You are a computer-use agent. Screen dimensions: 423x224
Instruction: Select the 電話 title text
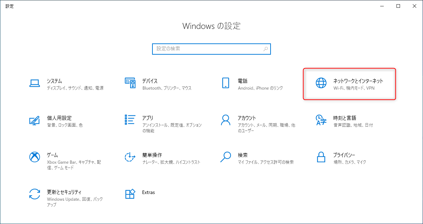(243, 81)
